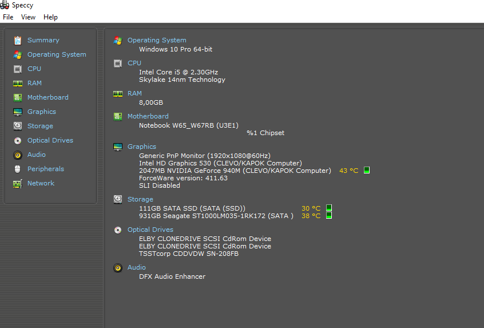Open the View menu
This screenshot has width=484, height=328.
[28, 17]
